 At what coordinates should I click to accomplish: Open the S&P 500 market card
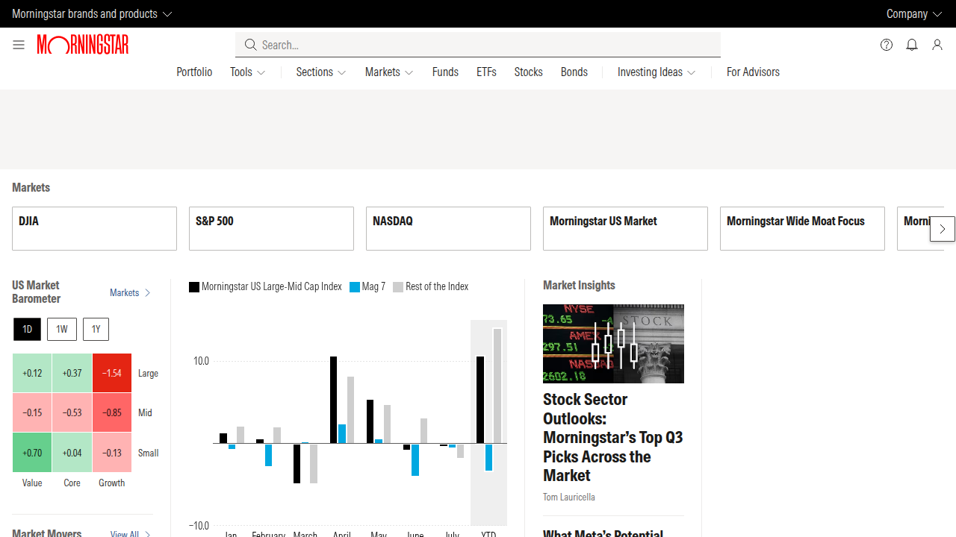tap(271, 228)
